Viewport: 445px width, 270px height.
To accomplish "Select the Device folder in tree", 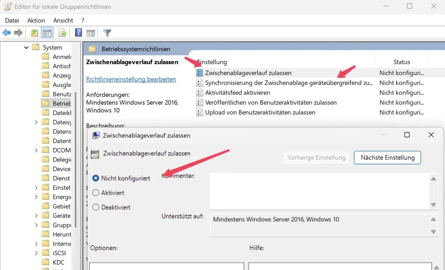I will pos(56,169).
